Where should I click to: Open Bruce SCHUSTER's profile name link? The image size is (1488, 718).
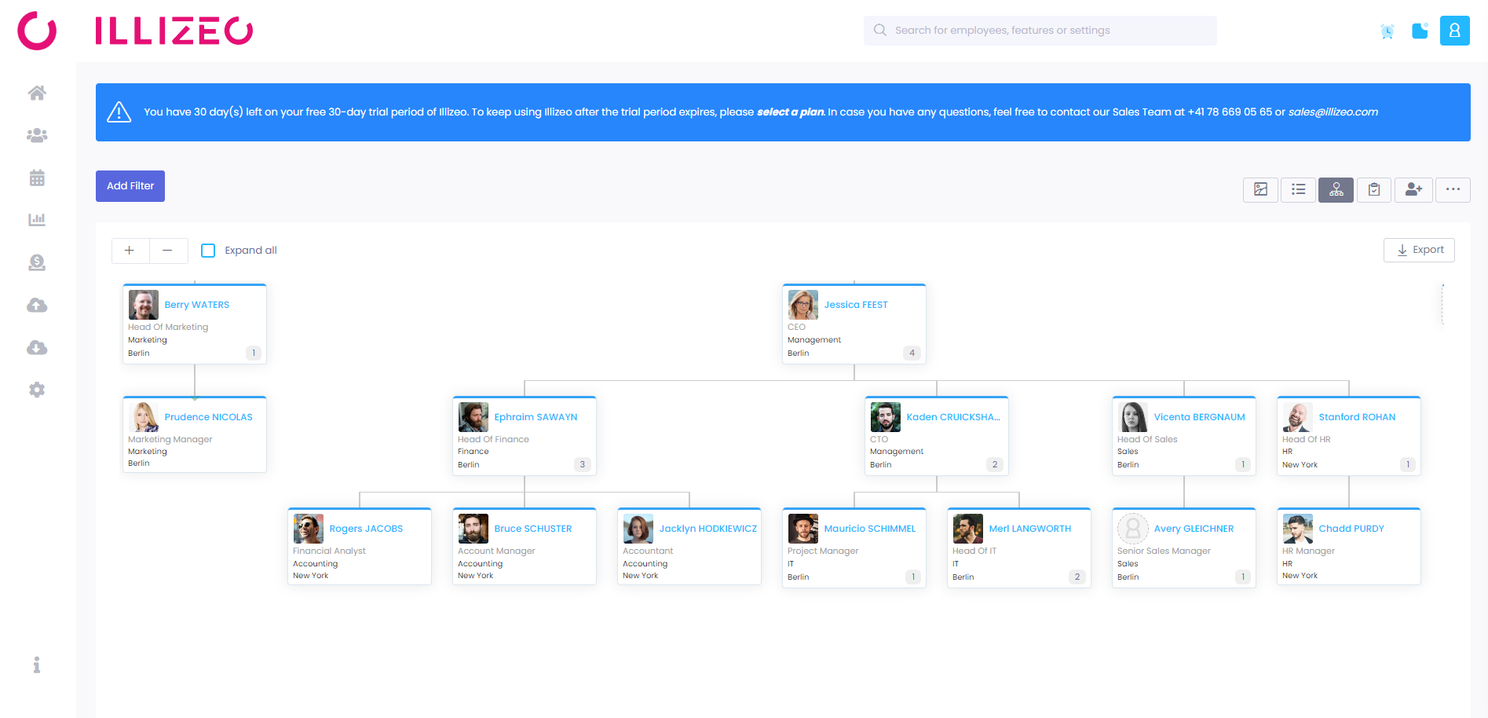(533, 529)
